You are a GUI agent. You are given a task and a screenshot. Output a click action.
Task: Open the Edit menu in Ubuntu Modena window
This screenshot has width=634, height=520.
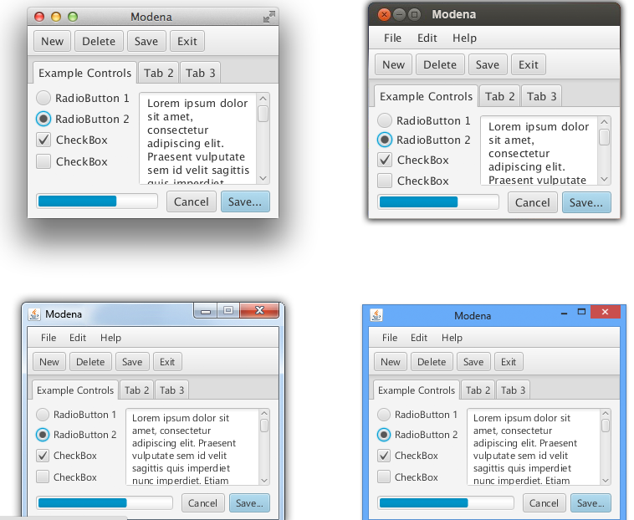(427, 38)
